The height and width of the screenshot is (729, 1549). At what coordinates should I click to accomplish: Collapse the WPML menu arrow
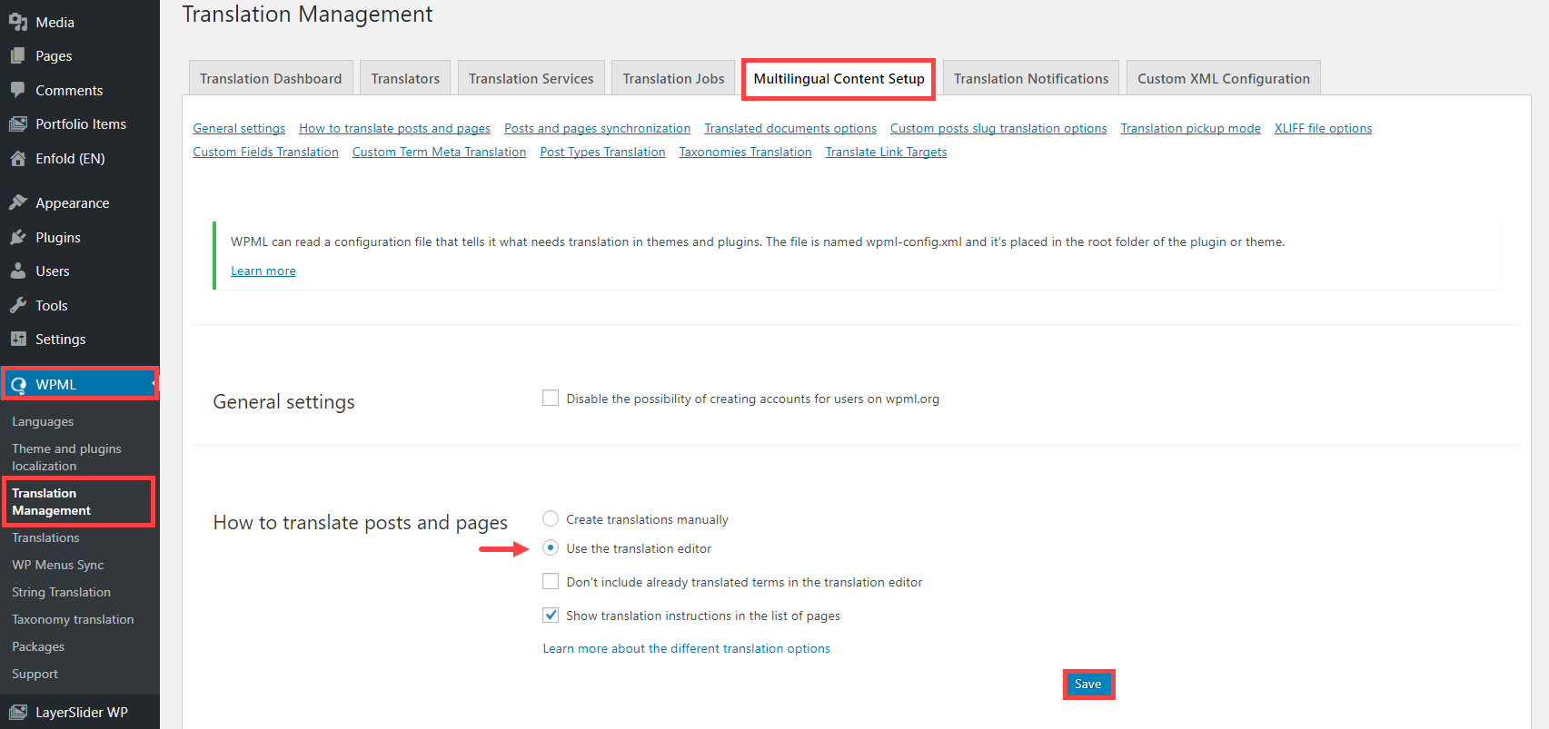[x=154, y=384]
